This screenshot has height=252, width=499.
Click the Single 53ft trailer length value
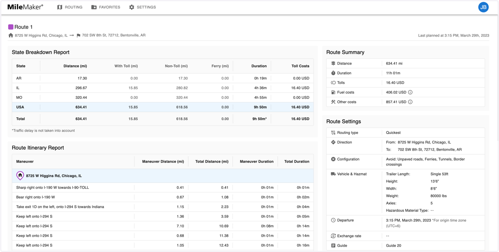(x=439, y=174)
